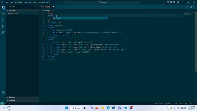This screenshot has width=197, height=111.
Task: Open File Explorer from the taskbar
Action: click(x=103, y=108)
